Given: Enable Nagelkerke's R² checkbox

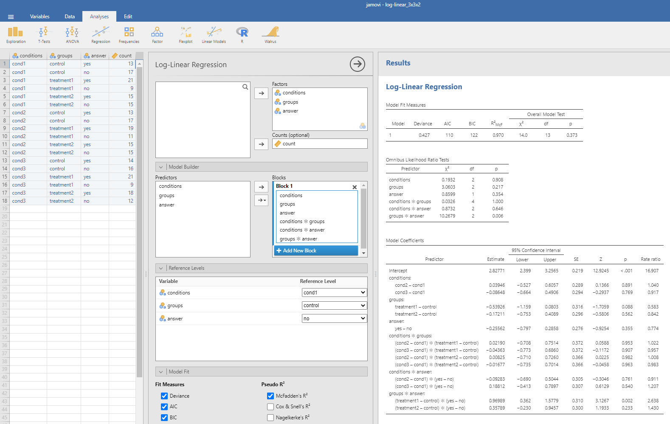Looking at the screenshot, I should point(270,418).
